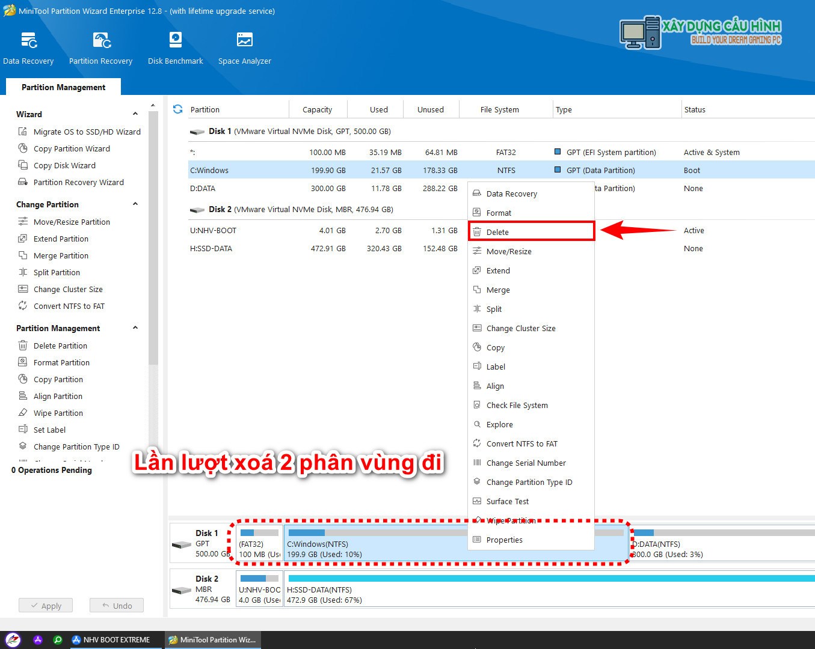This screenshot has height=649, width=815.
Task: Select Convert NTFS to FAT in sidebar
Action: (x=61, y=306)
